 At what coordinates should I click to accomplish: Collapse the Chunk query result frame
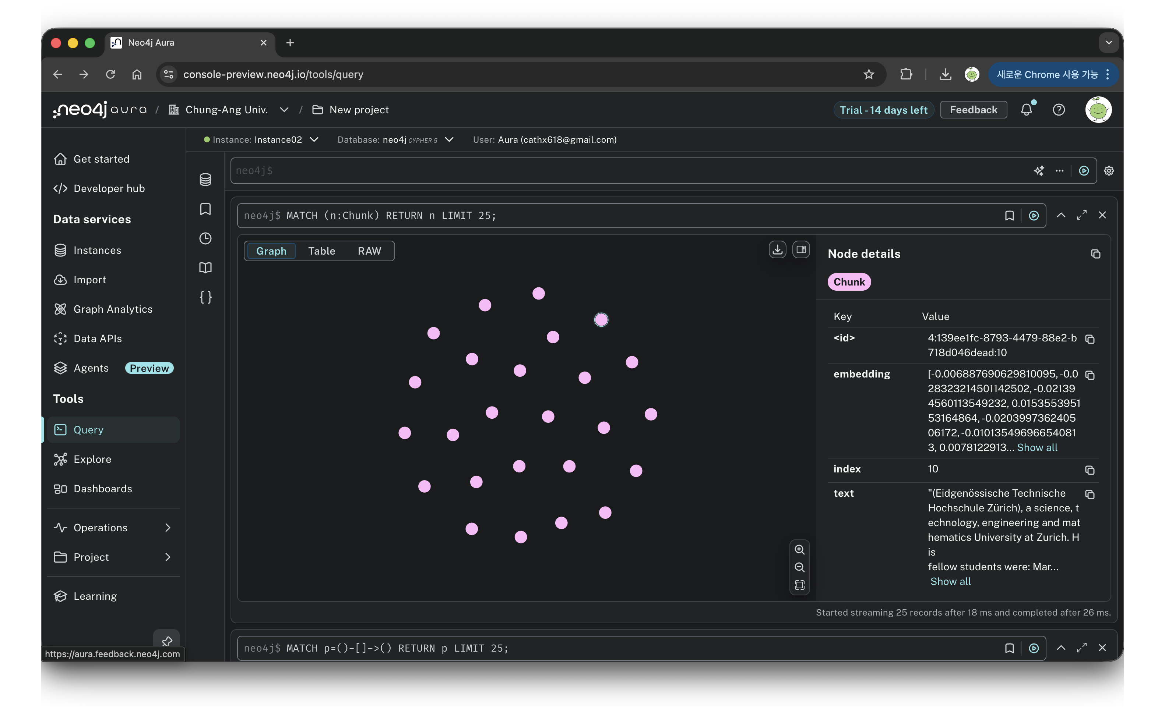pos(1060,216)
